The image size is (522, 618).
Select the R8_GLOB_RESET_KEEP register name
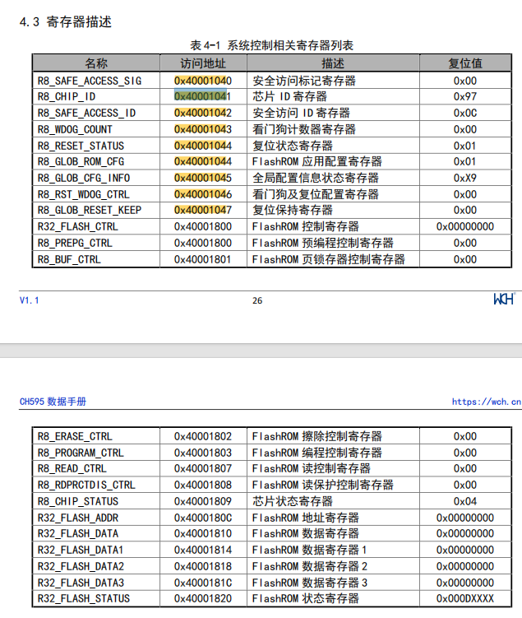[x=90, y=210]
